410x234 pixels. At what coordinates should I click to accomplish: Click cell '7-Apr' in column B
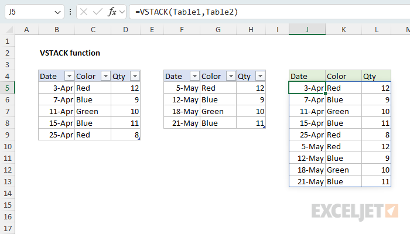tap(56, 99)
